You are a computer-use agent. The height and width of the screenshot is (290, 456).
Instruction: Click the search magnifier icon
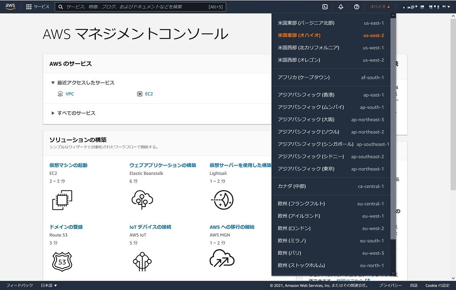[x=60, y=7]
